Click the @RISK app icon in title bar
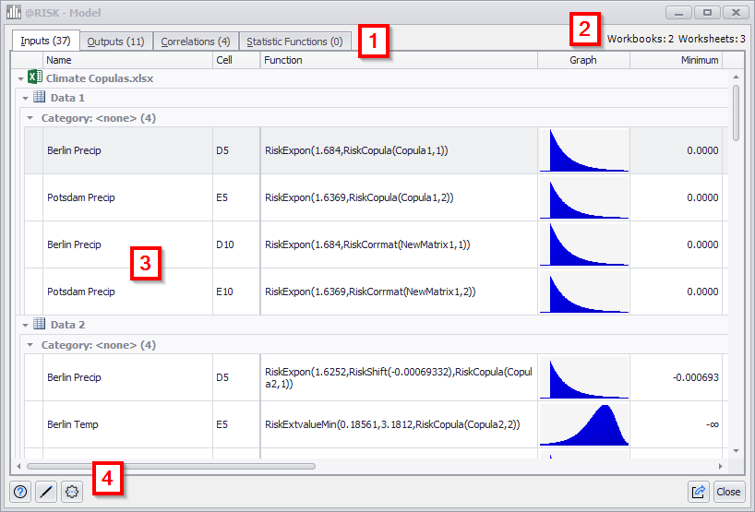 tap(14, 13)
